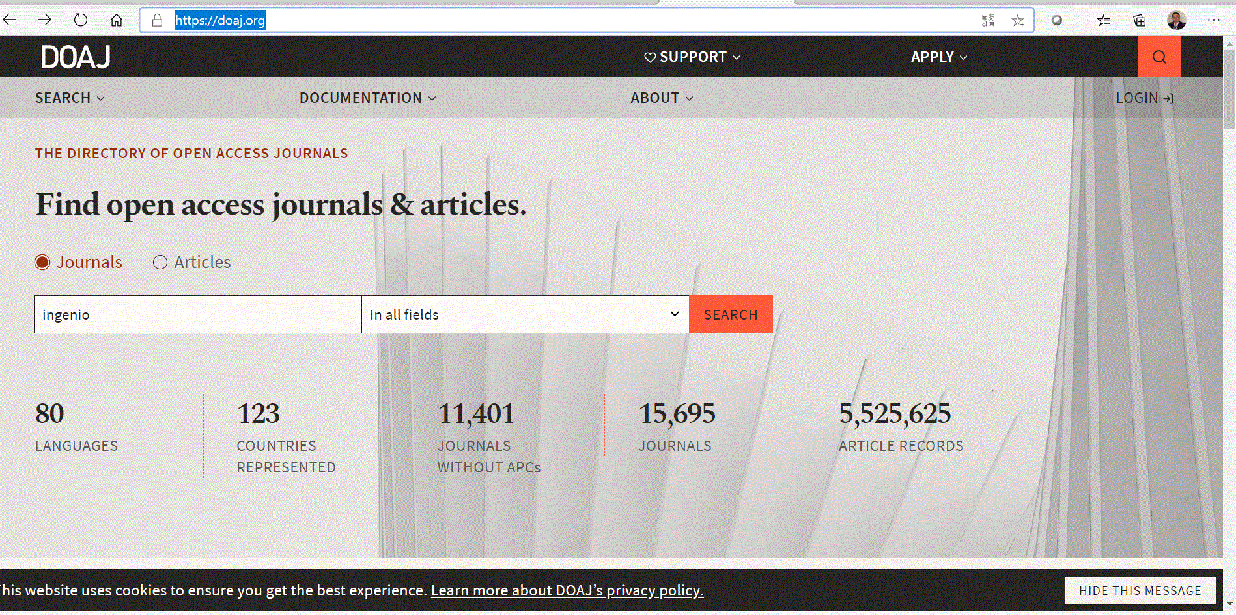1236x615 pixels.
Task: Open the translate page icon
Action: point(988,20)
